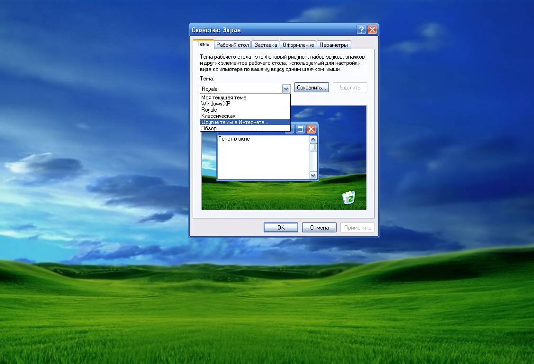
Task: Select Моя текущая тема from the list
Action: click(245, 98)
